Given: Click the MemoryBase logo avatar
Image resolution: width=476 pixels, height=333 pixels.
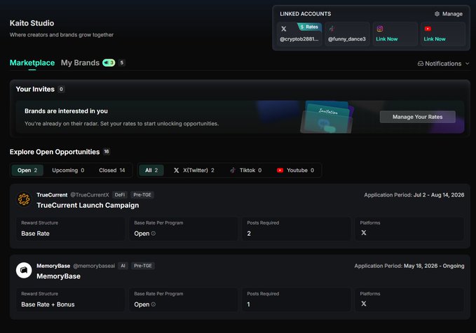Looking at the screenshot, I should click(x=24, y=270).
